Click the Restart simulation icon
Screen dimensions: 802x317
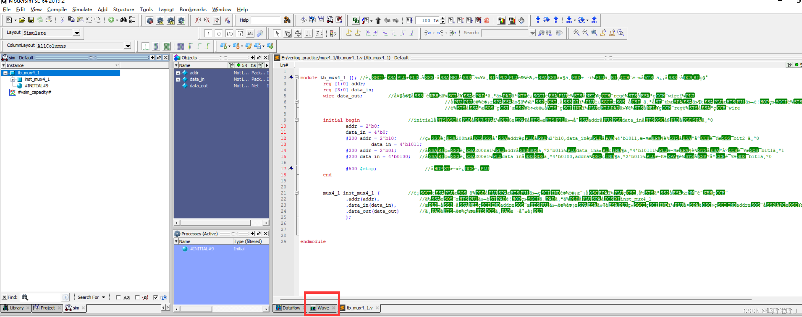(x=409, y=20)
